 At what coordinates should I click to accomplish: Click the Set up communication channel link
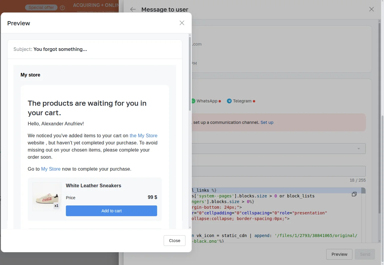pos(267,122)
